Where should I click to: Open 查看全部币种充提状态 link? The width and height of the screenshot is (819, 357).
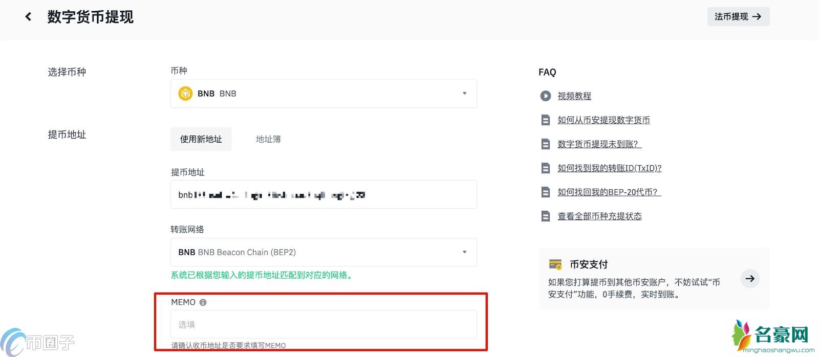tap(599, 216)
